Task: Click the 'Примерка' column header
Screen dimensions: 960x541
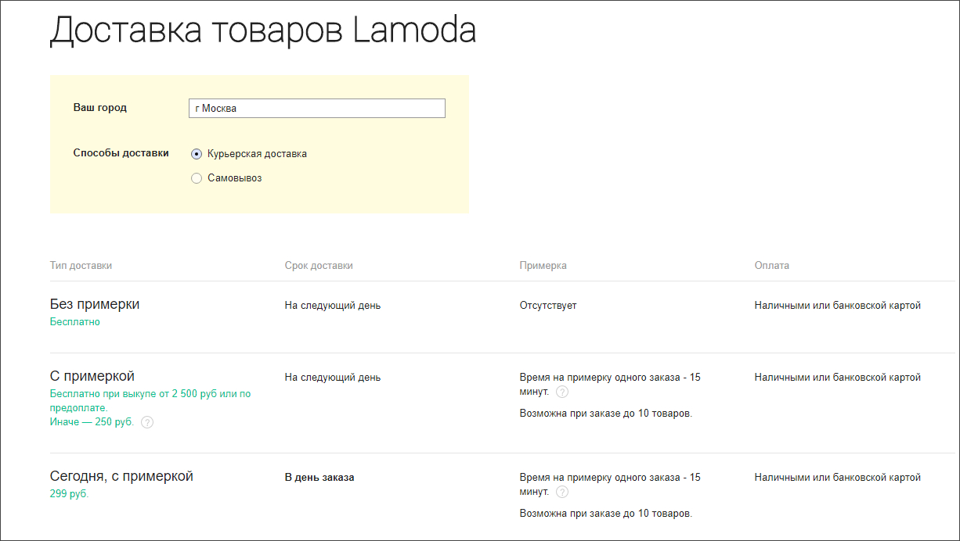Action: click(543, 266)
